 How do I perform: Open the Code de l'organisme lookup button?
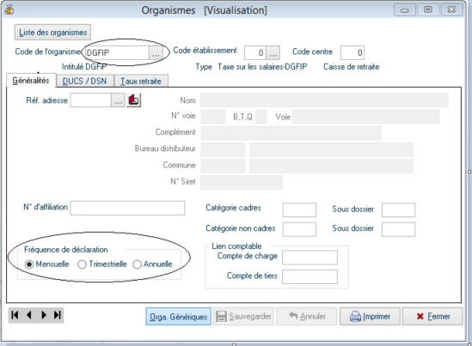(x=156, y=53)
